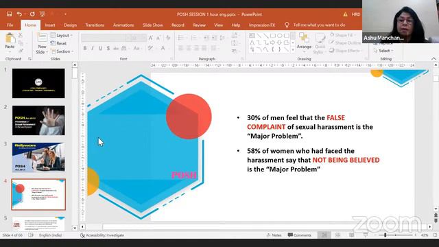Screen dimensions: 439x247
Task: Cut selection with the scissors icon
Action: click(21, 35)
